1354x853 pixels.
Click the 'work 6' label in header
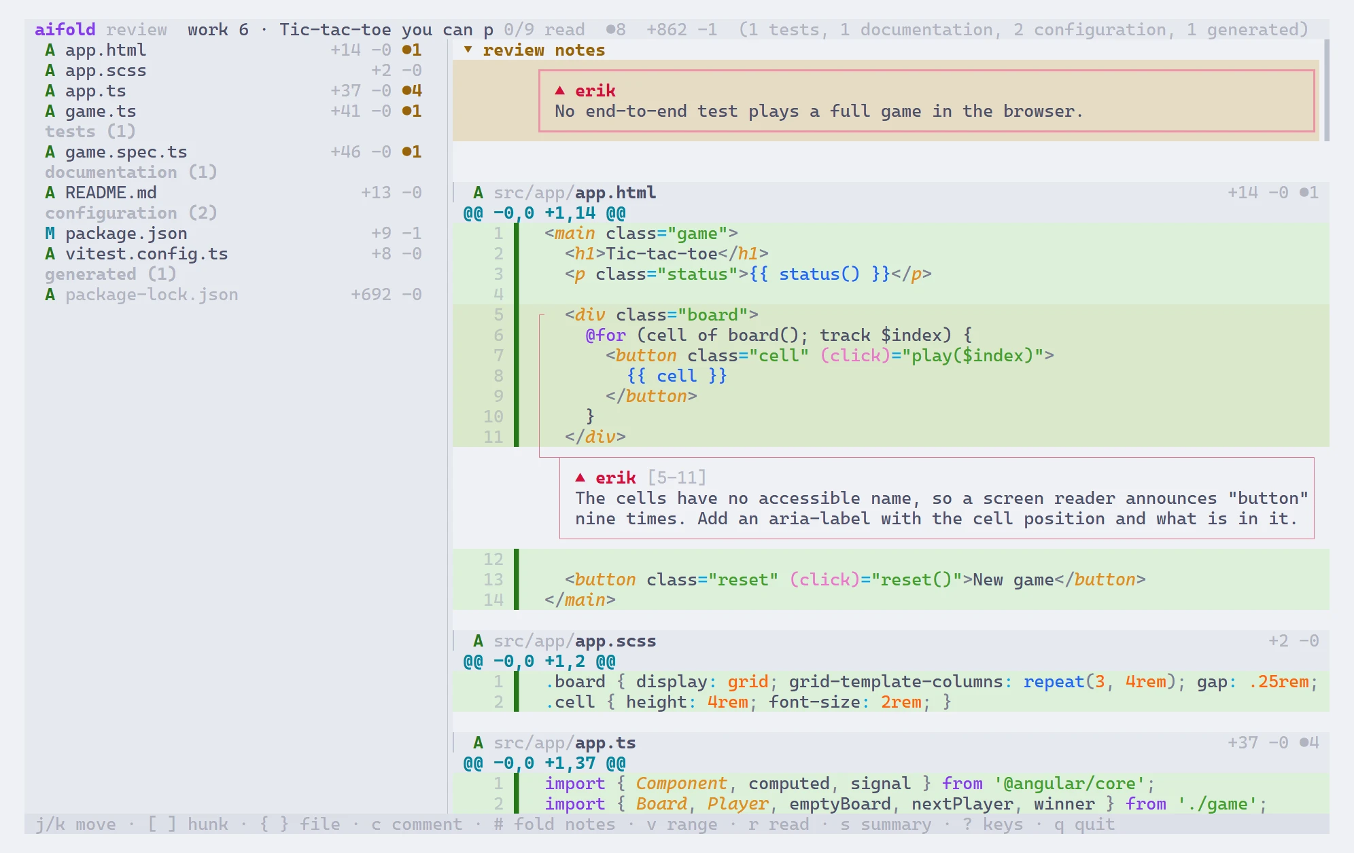pyautogui.click(x=218, y=30)
